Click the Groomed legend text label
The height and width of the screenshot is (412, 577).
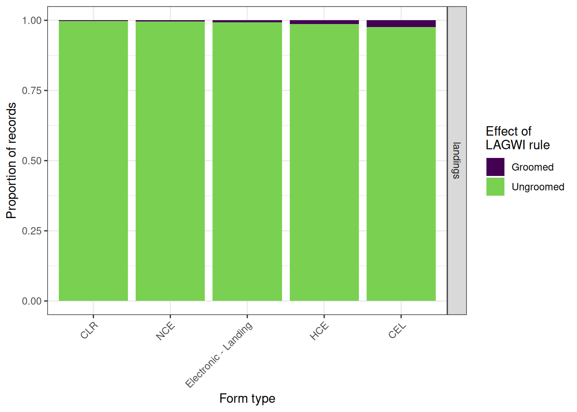pyautogui.click(x=532, y=167)
